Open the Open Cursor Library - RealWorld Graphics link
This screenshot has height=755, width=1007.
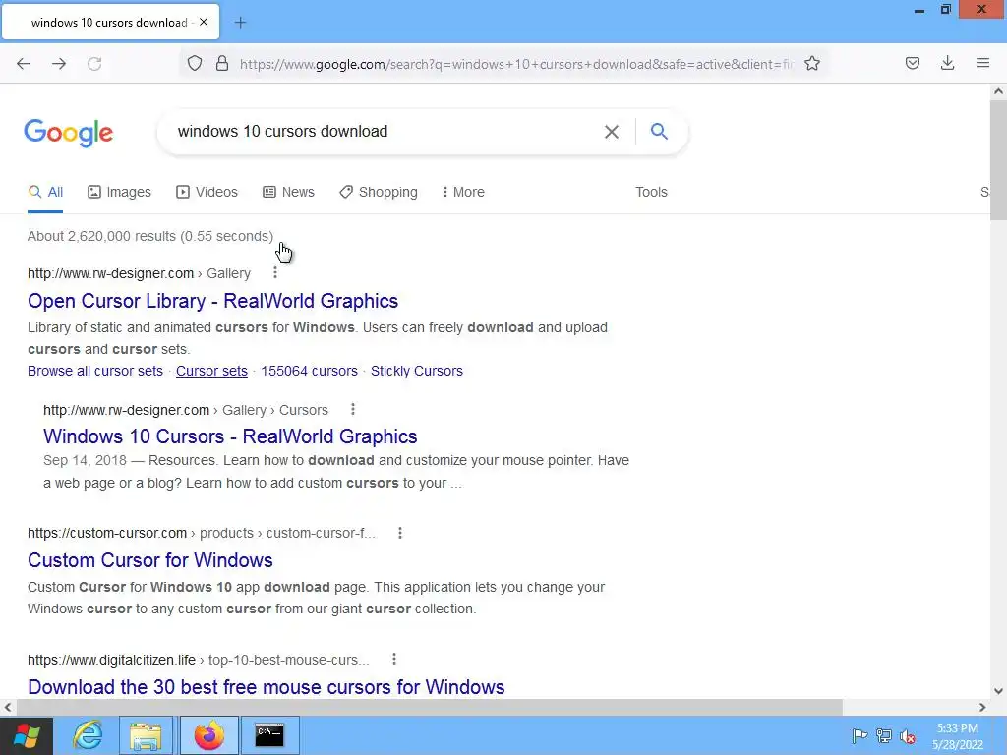pos(212,301)
